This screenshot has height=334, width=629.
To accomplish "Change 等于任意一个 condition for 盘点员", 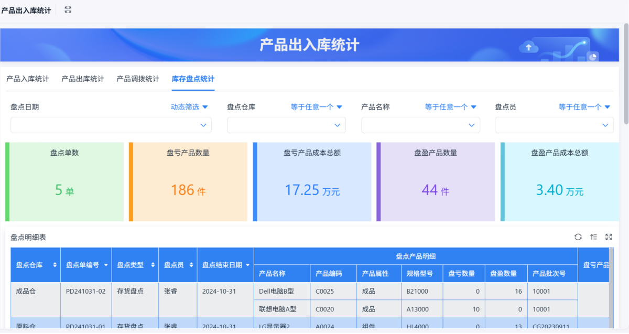I will point(584,107).
